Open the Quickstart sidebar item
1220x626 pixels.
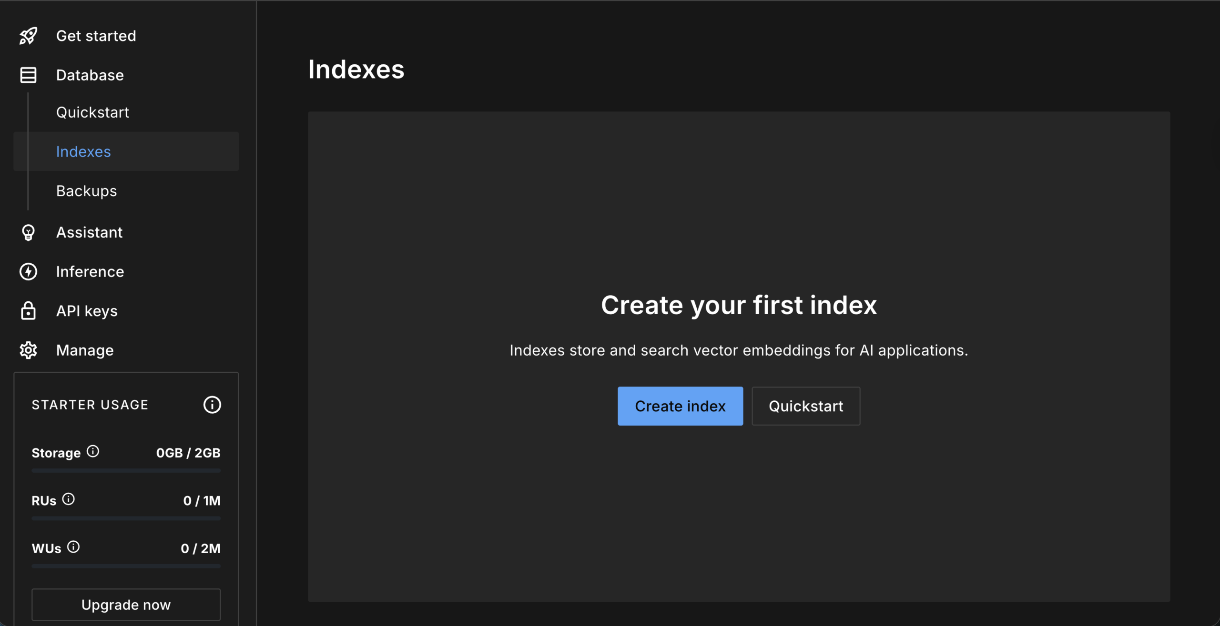tap(92, 112)
